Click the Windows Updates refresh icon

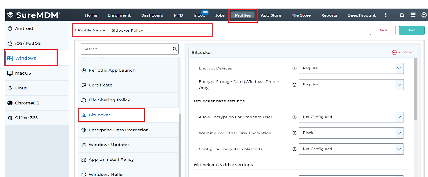coord(84,145)
